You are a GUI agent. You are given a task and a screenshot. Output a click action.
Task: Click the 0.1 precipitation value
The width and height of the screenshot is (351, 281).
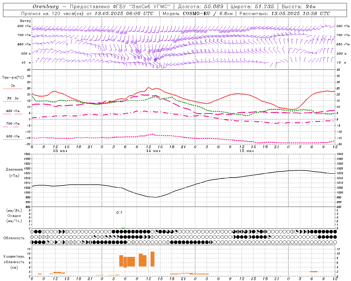[119, 212]
